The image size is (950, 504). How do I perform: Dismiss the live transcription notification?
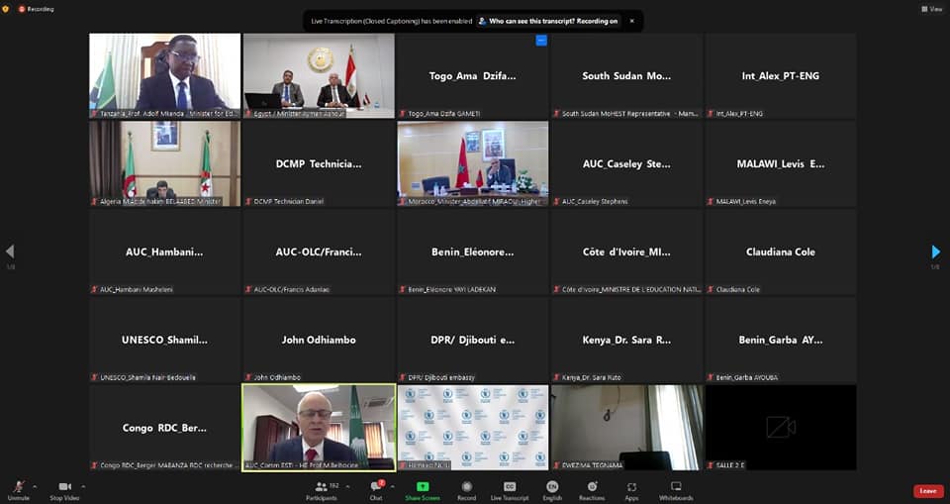(632, 20)
